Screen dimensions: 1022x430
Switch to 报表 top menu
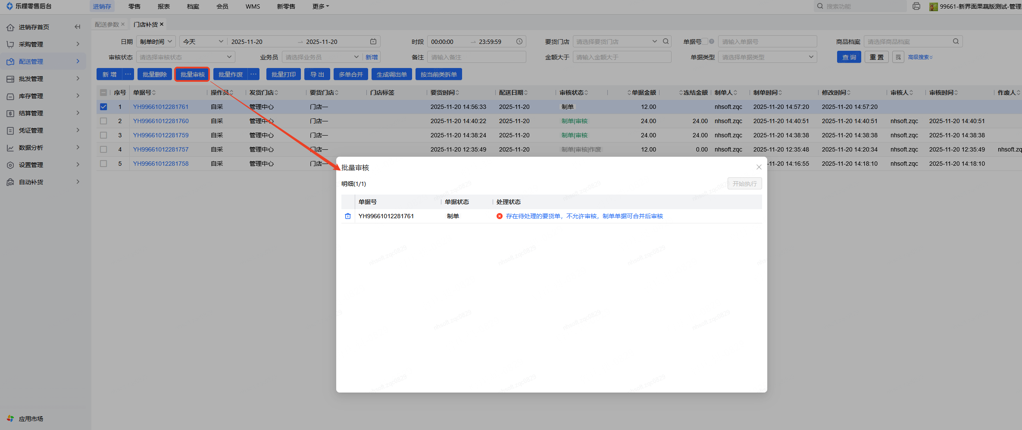[x=164, y=6]
